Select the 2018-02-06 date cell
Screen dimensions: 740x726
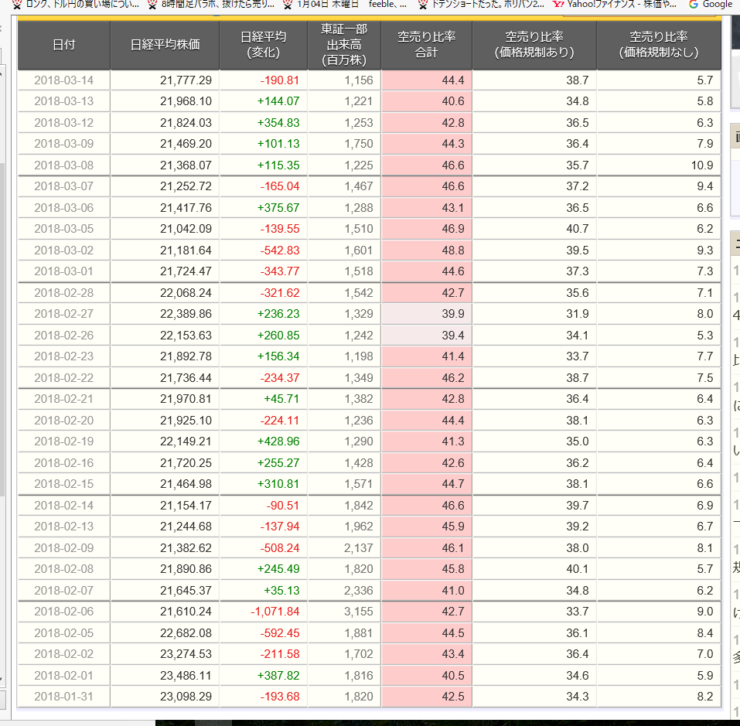pyautogui.click(x=64, y=612)
